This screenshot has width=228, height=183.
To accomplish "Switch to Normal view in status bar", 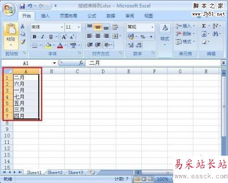I will (x=137, y=179).
